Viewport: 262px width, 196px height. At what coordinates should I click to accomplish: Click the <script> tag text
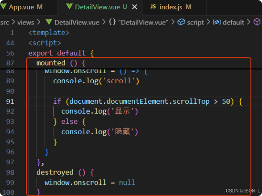tap(45, 43)
